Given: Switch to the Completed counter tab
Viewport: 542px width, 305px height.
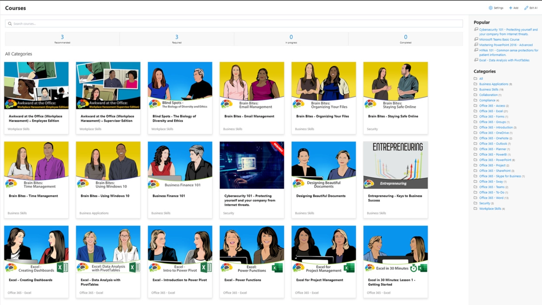Looking at the screenshot, I should (x=406, y=39).
